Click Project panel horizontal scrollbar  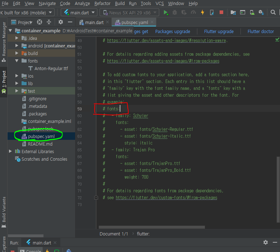(x=26, y=236)
